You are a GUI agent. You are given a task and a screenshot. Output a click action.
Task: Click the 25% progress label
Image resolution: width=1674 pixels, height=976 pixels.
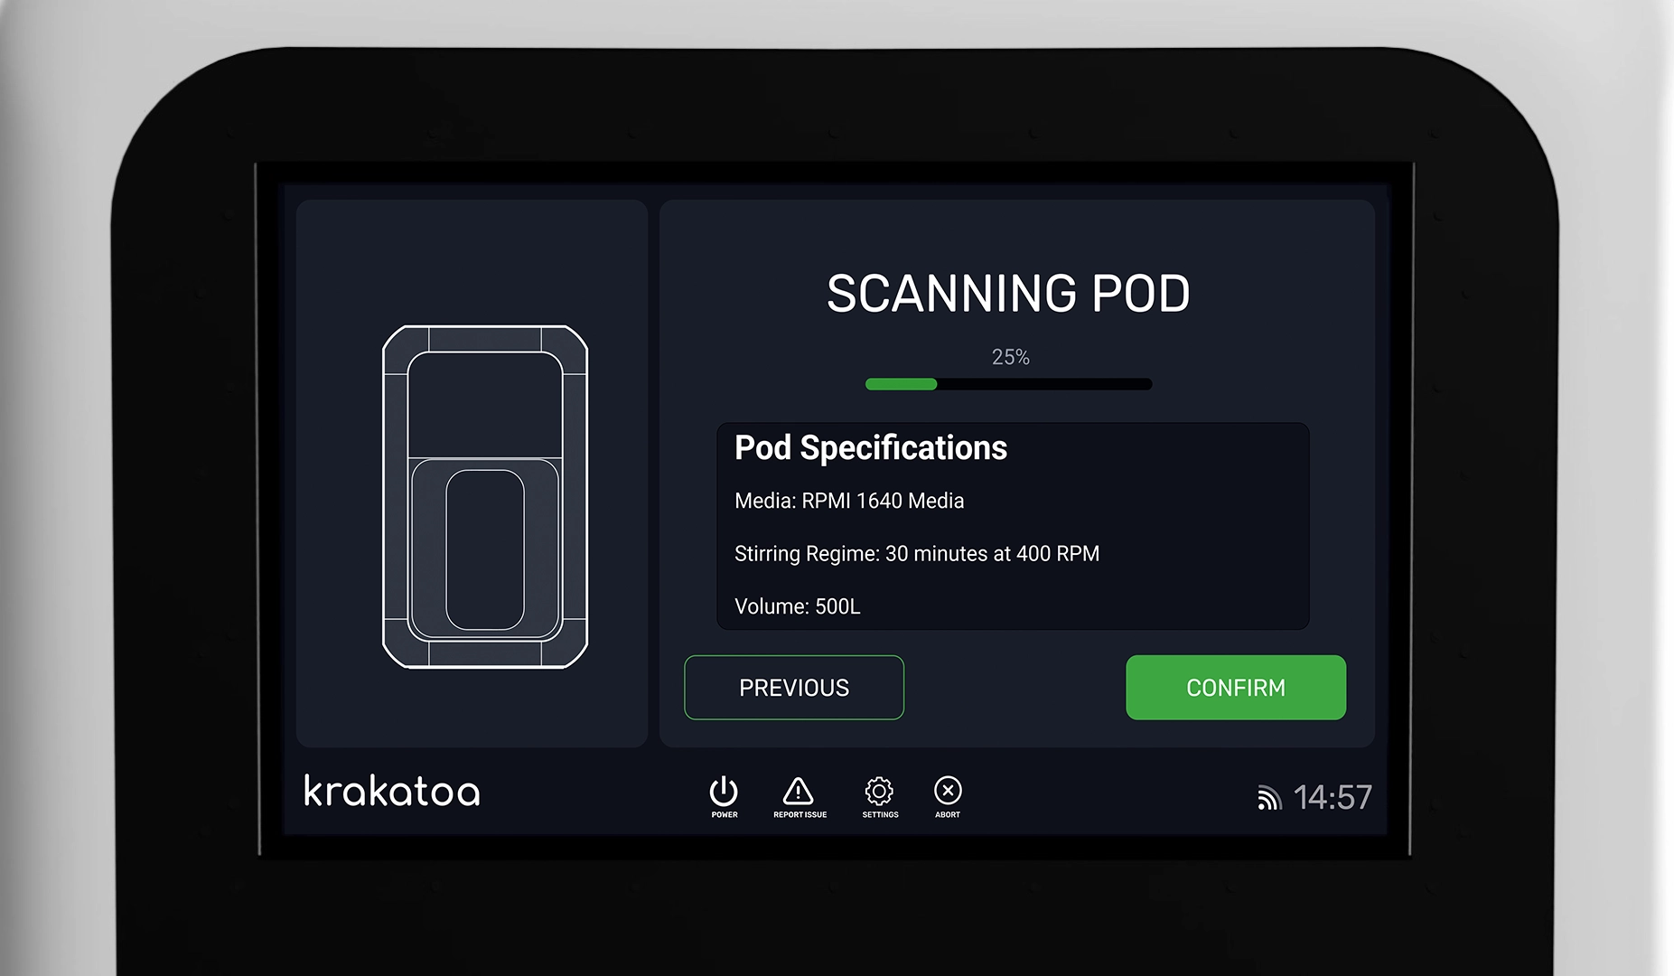(1008, 358)
